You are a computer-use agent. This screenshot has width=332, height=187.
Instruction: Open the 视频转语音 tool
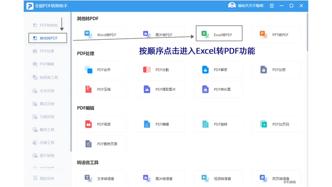tap(219, 178)
